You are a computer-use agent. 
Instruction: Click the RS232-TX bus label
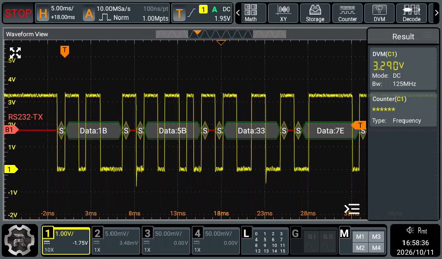[x=25, y=117]
